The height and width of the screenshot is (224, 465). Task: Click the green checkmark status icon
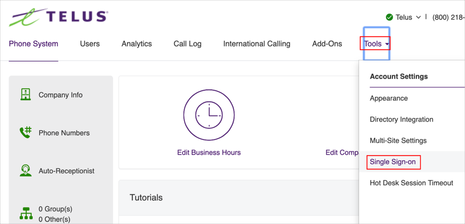click(389, 17)
